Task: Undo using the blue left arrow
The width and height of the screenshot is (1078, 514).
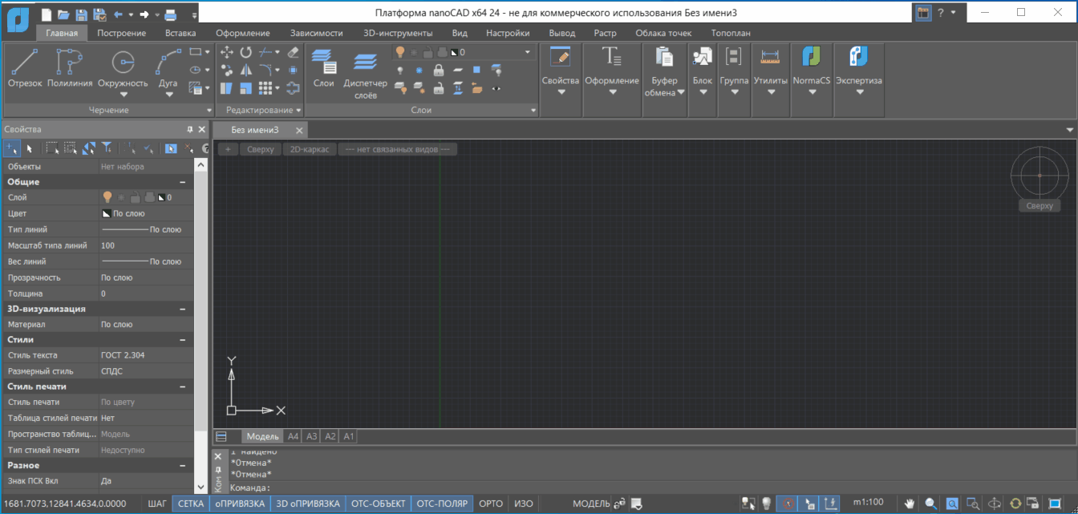Action: pos(118,14)
